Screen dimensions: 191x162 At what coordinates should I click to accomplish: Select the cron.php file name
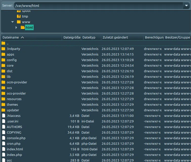click(x=13, y=144)
